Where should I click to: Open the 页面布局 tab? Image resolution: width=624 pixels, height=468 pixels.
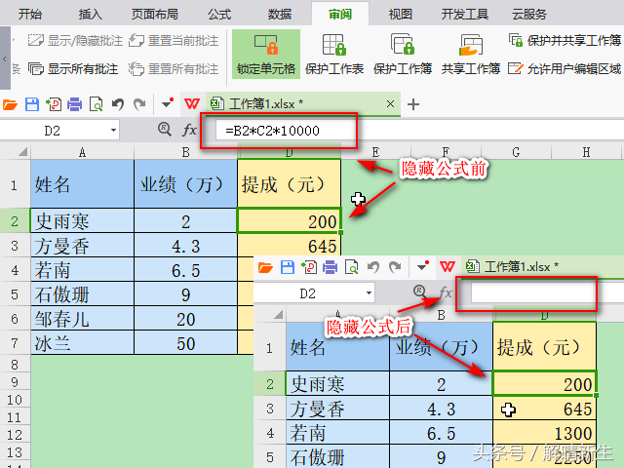155,15
